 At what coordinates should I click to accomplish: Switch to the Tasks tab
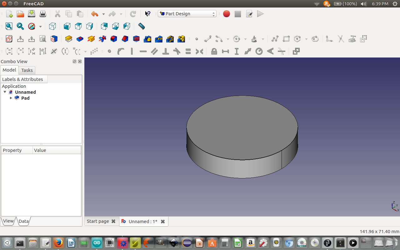[x=27, y=70]
